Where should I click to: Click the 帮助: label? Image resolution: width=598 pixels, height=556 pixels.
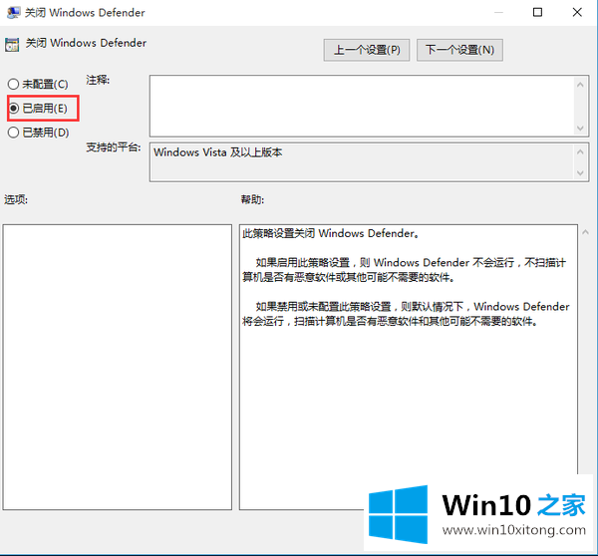(x=252, y=199)
